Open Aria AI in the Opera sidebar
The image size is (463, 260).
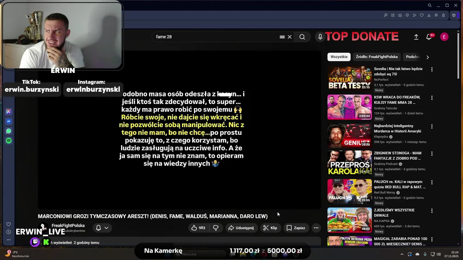9,112
